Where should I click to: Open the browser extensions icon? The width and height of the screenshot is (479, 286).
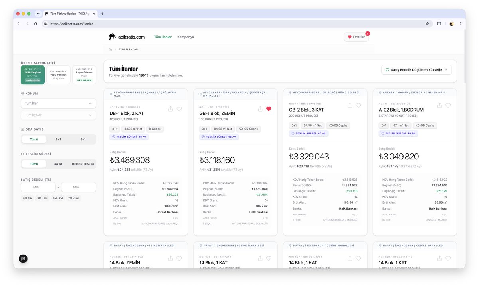click(x=439, y=24)
